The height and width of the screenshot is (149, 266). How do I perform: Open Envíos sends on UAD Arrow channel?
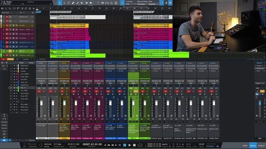(x=122, y=71)
